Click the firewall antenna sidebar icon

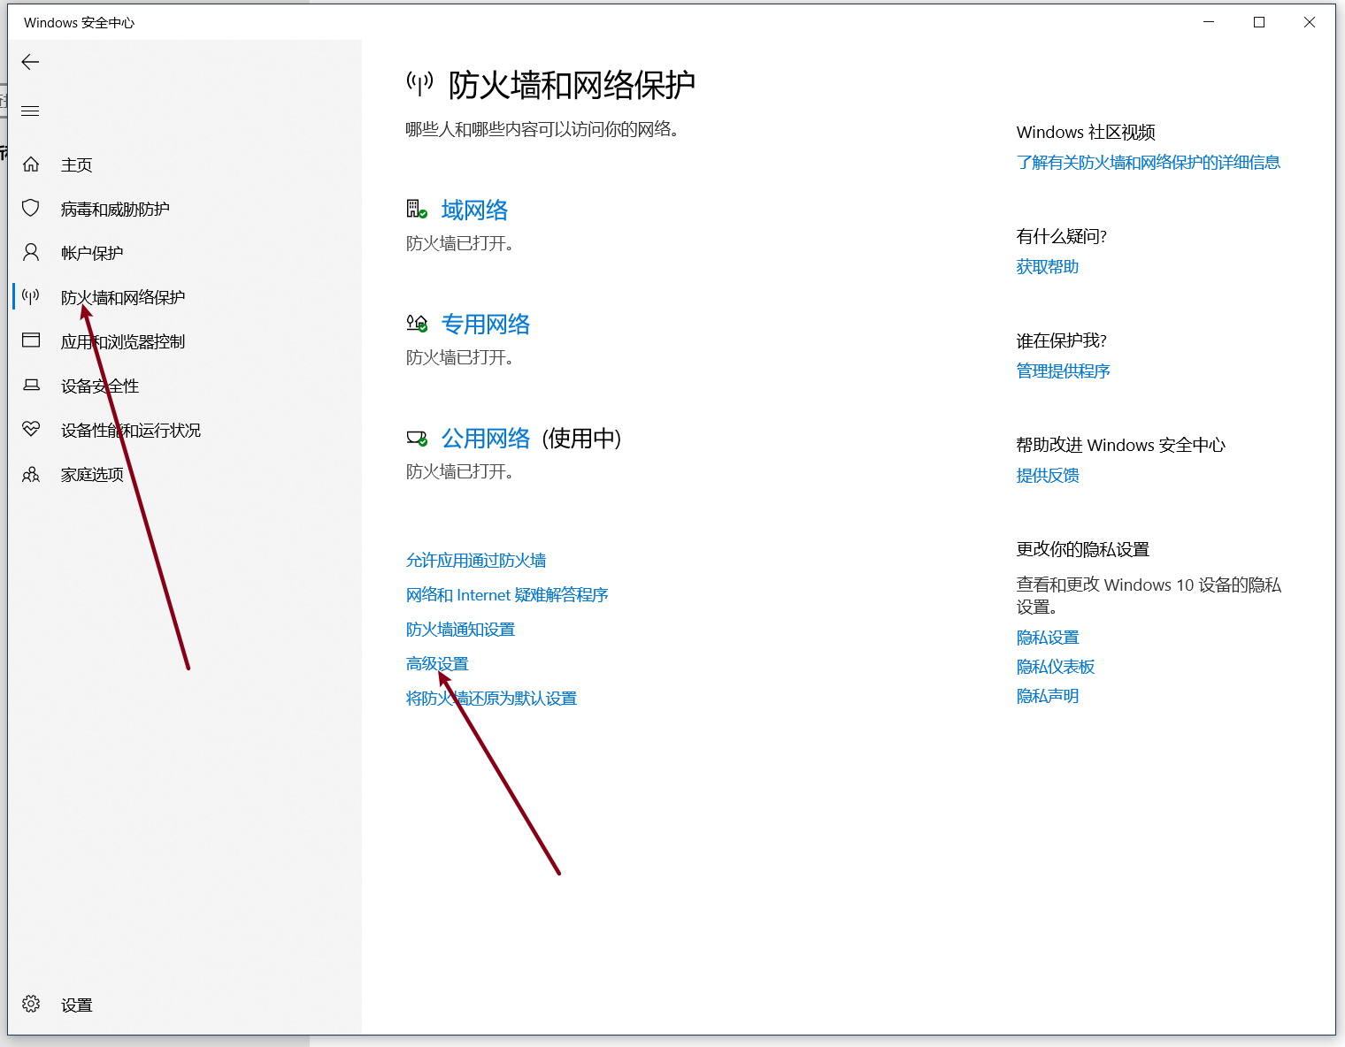[31, 297]
